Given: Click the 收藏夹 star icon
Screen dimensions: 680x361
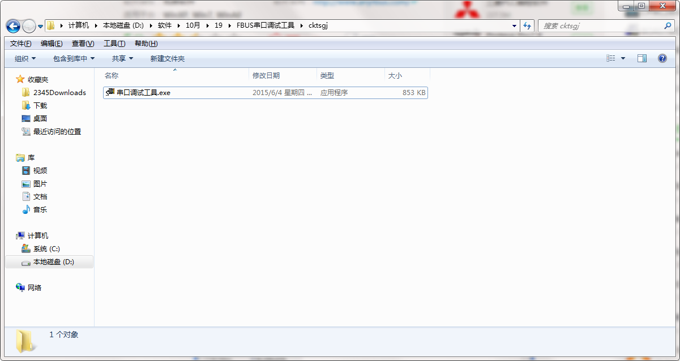Looking at the screenshot, I should tap(20, 79).
